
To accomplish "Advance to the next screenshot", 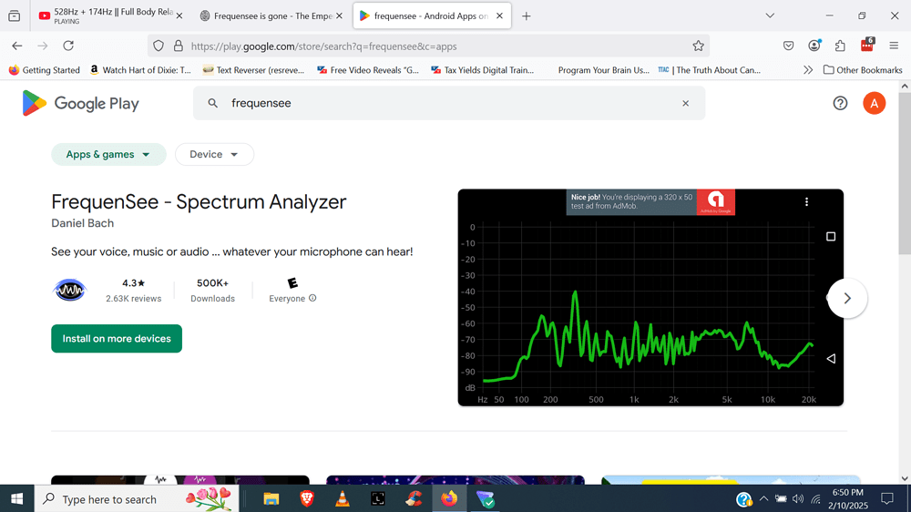I will click(x=847, y=298).
